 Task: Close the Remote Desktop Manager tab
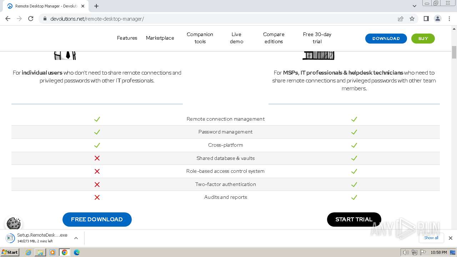point(83,6)
